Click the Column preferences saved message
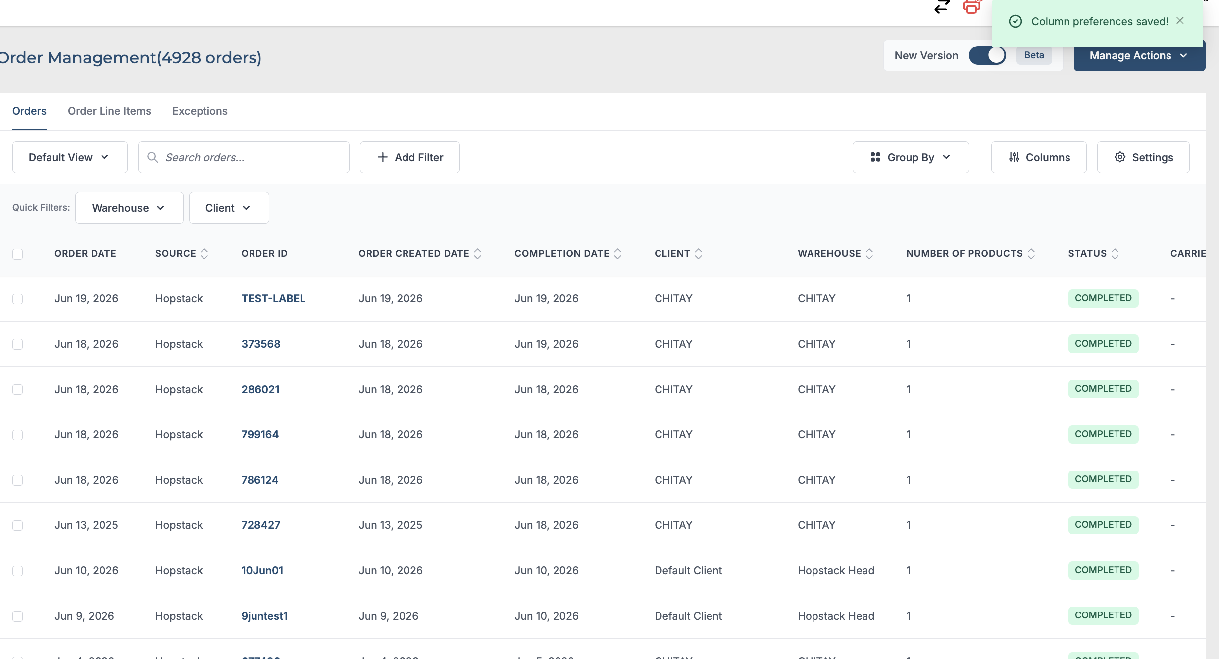1219x659 pixels. pos(1100,21)
